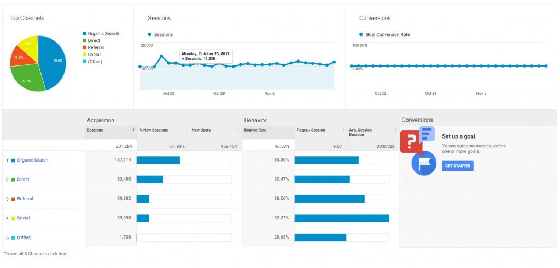
Task: Click the yellow 13% pie slice
Action: pyautogui.click(x=30, y=44)
